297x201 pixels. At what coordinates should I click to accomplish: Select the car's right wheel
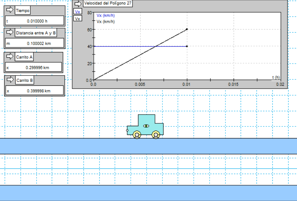155,134
